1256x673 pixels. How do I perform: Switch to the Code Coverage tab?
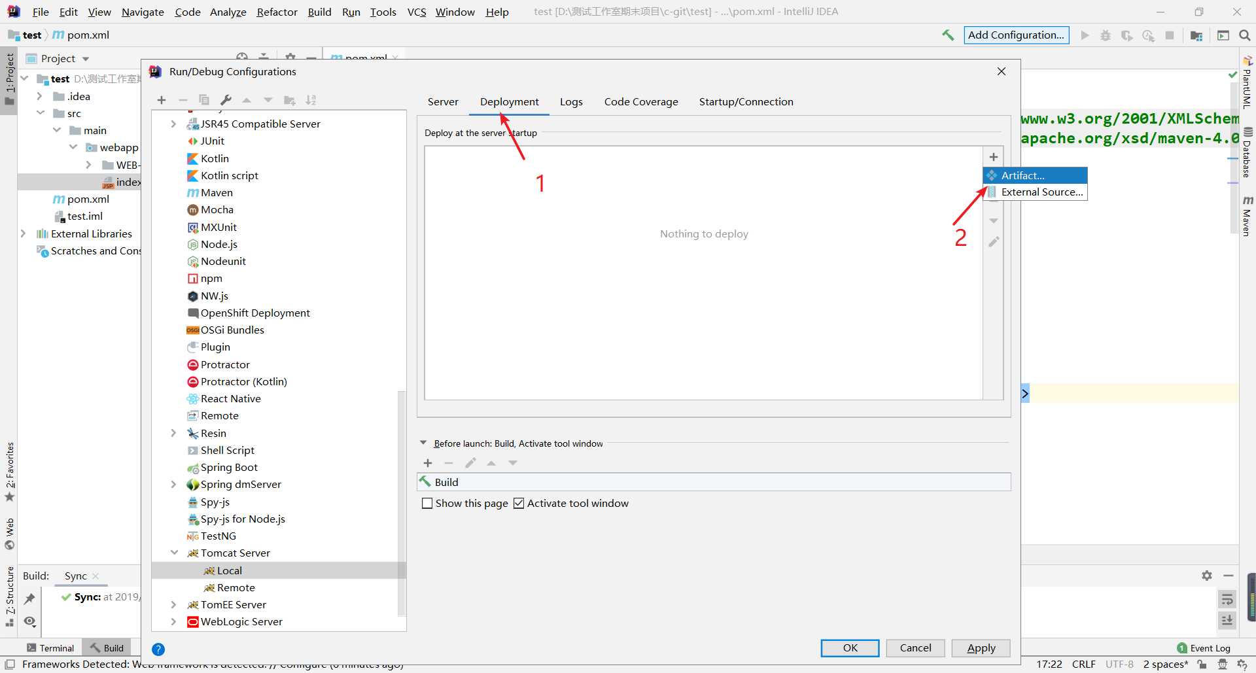[x=641, y=102]
